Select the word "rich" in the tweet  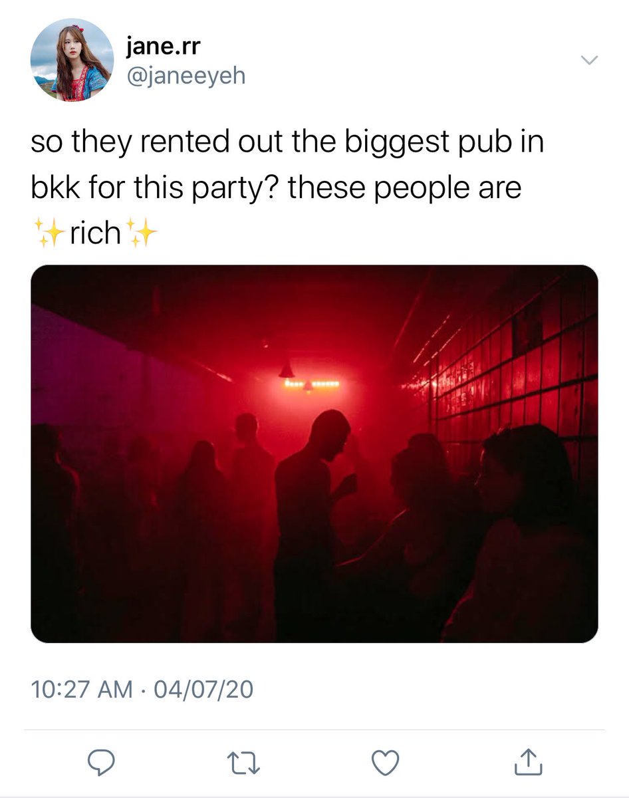click(x=95, y=233)
